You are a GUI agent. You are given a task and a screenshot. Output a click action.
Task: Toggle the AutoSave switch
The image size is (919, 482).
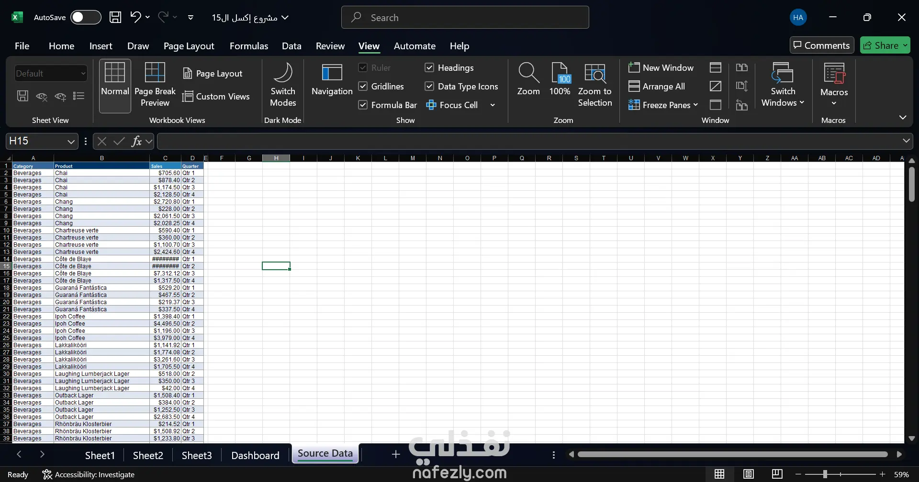pyautogui.click(x=86, y=18)
